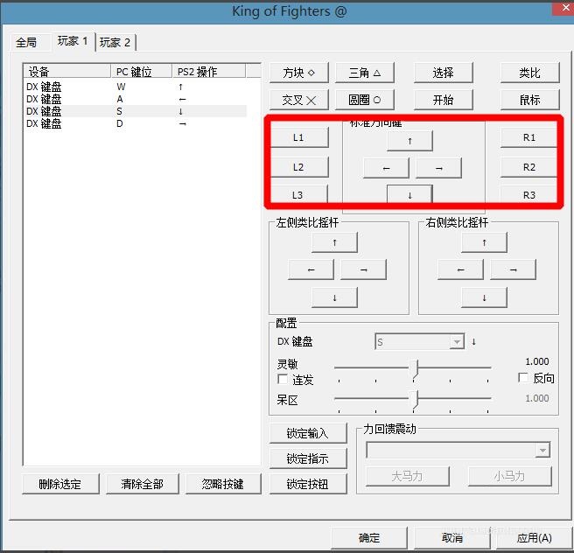Click right arrow in 右侧类比摇杆

[x=514, y=269]
